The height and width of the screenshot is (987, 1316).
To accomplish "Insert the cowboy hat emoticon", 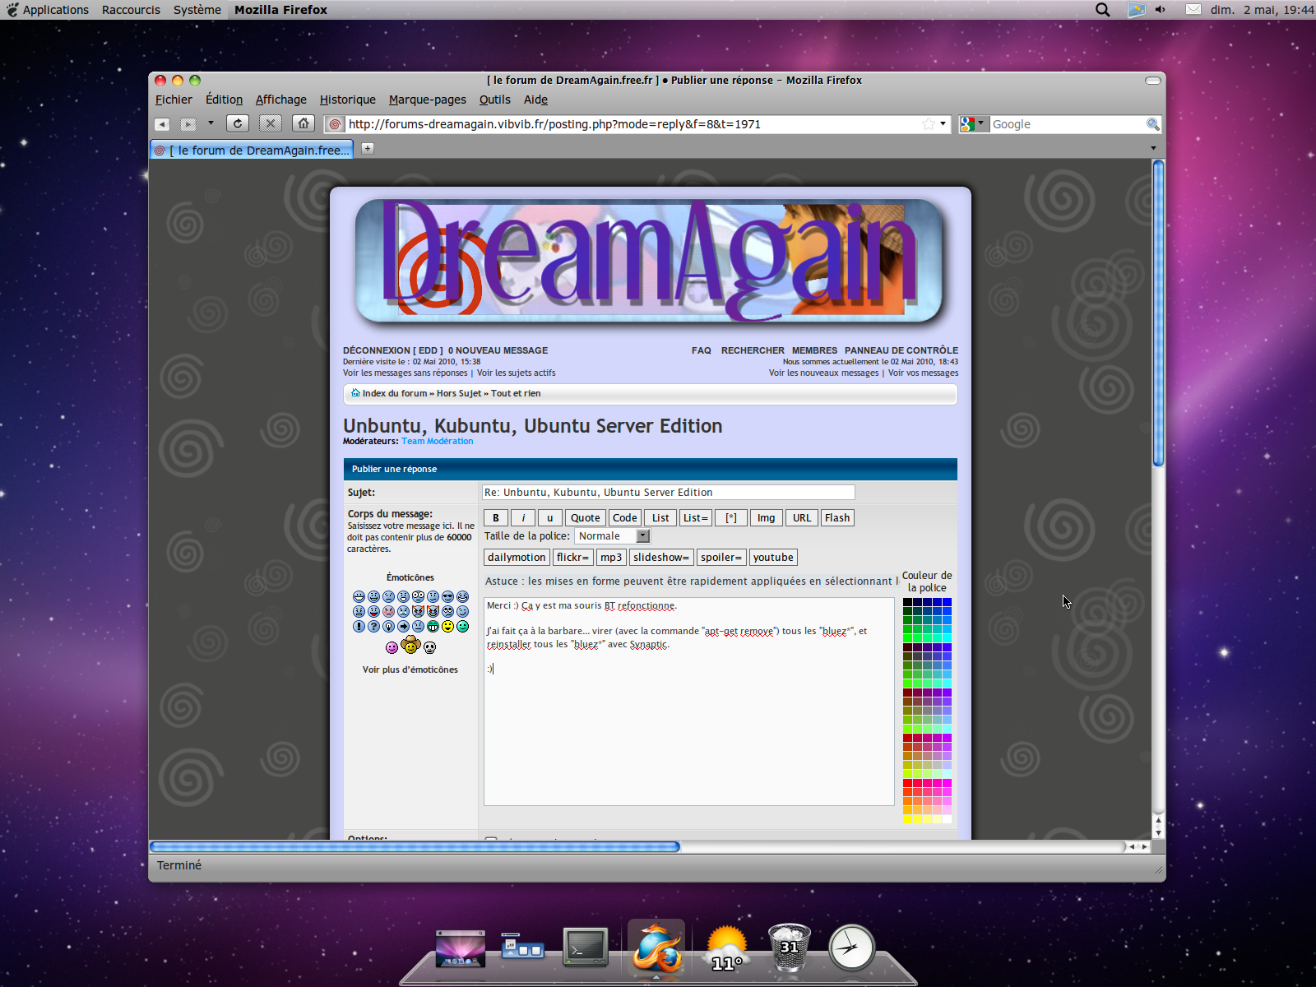I will (411, 645).
